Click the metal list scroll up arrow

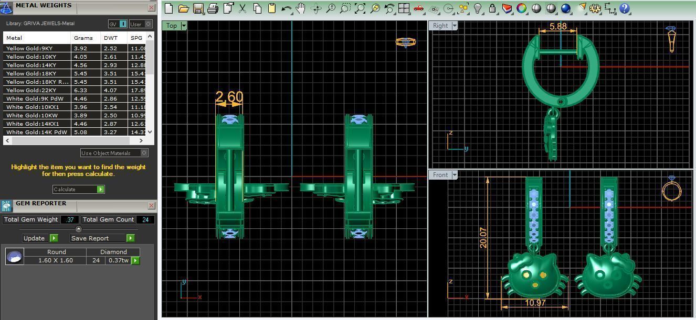click(150, 36)
